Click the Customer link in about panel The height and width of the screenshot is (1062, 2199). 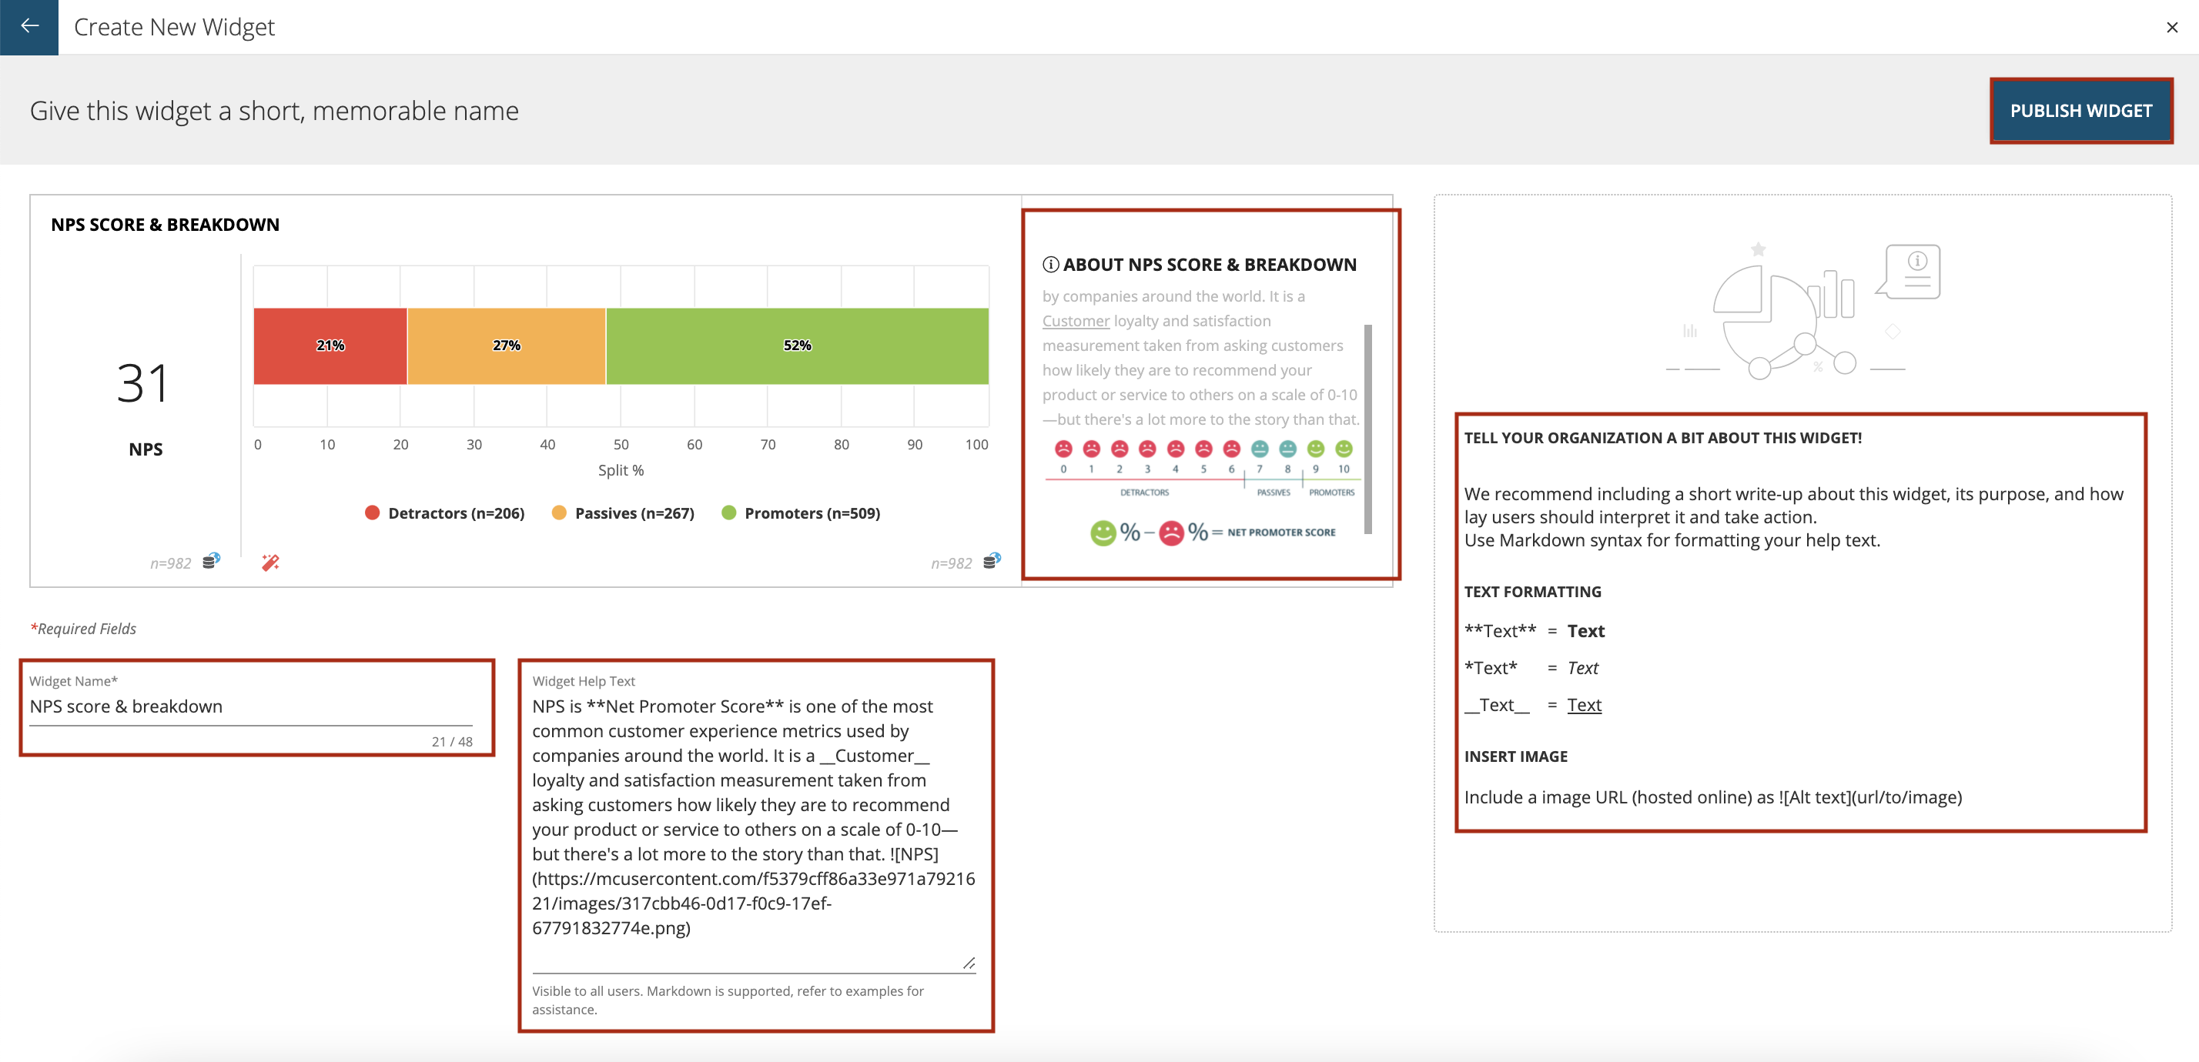pyautogui.click(x=1076, y=321)
